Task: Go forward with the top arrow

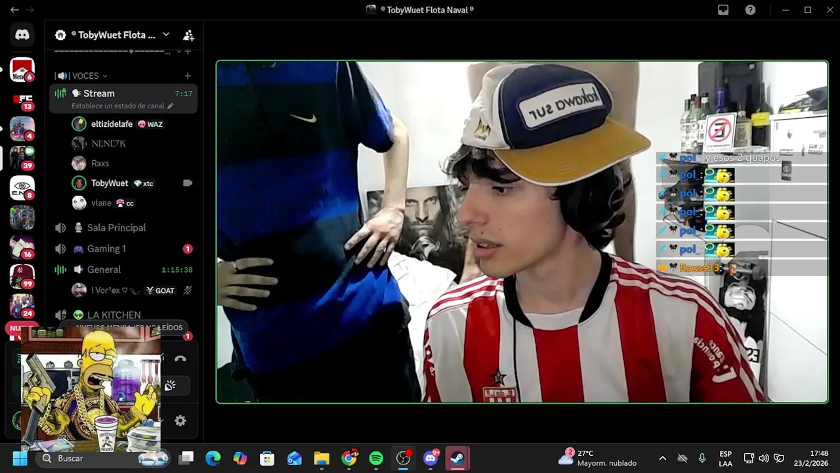Action: [30, 10]
